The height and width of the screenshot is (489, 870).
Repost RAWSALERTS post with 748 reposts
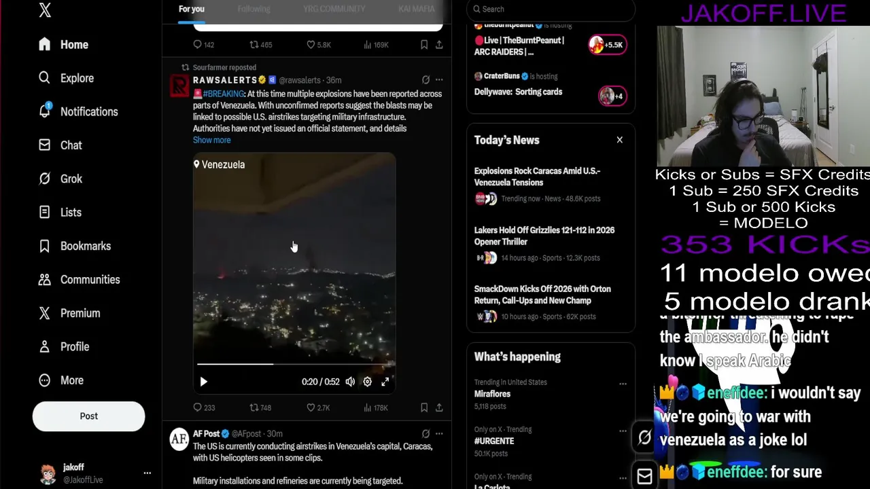[260, 407]
